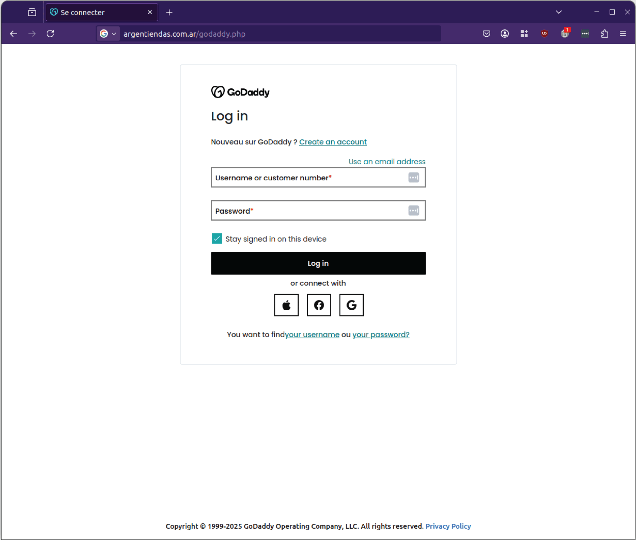This screenshot has height=540, width=636.
Task: Open the Pocket save icon
Action: point(486,34)
